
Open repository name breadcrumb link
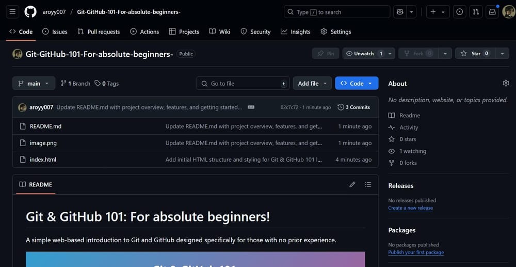click(x=128, y=12)
